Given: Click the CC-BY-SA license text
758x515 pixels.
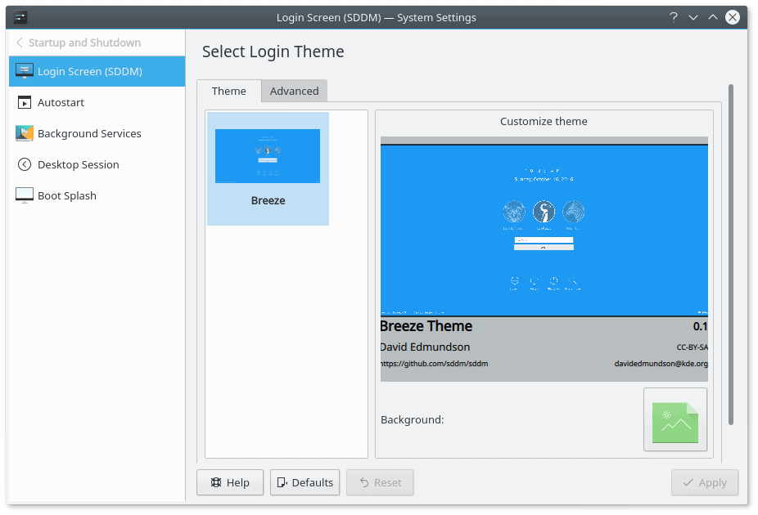Looking at the screenshot, I should tap(693, 347).
